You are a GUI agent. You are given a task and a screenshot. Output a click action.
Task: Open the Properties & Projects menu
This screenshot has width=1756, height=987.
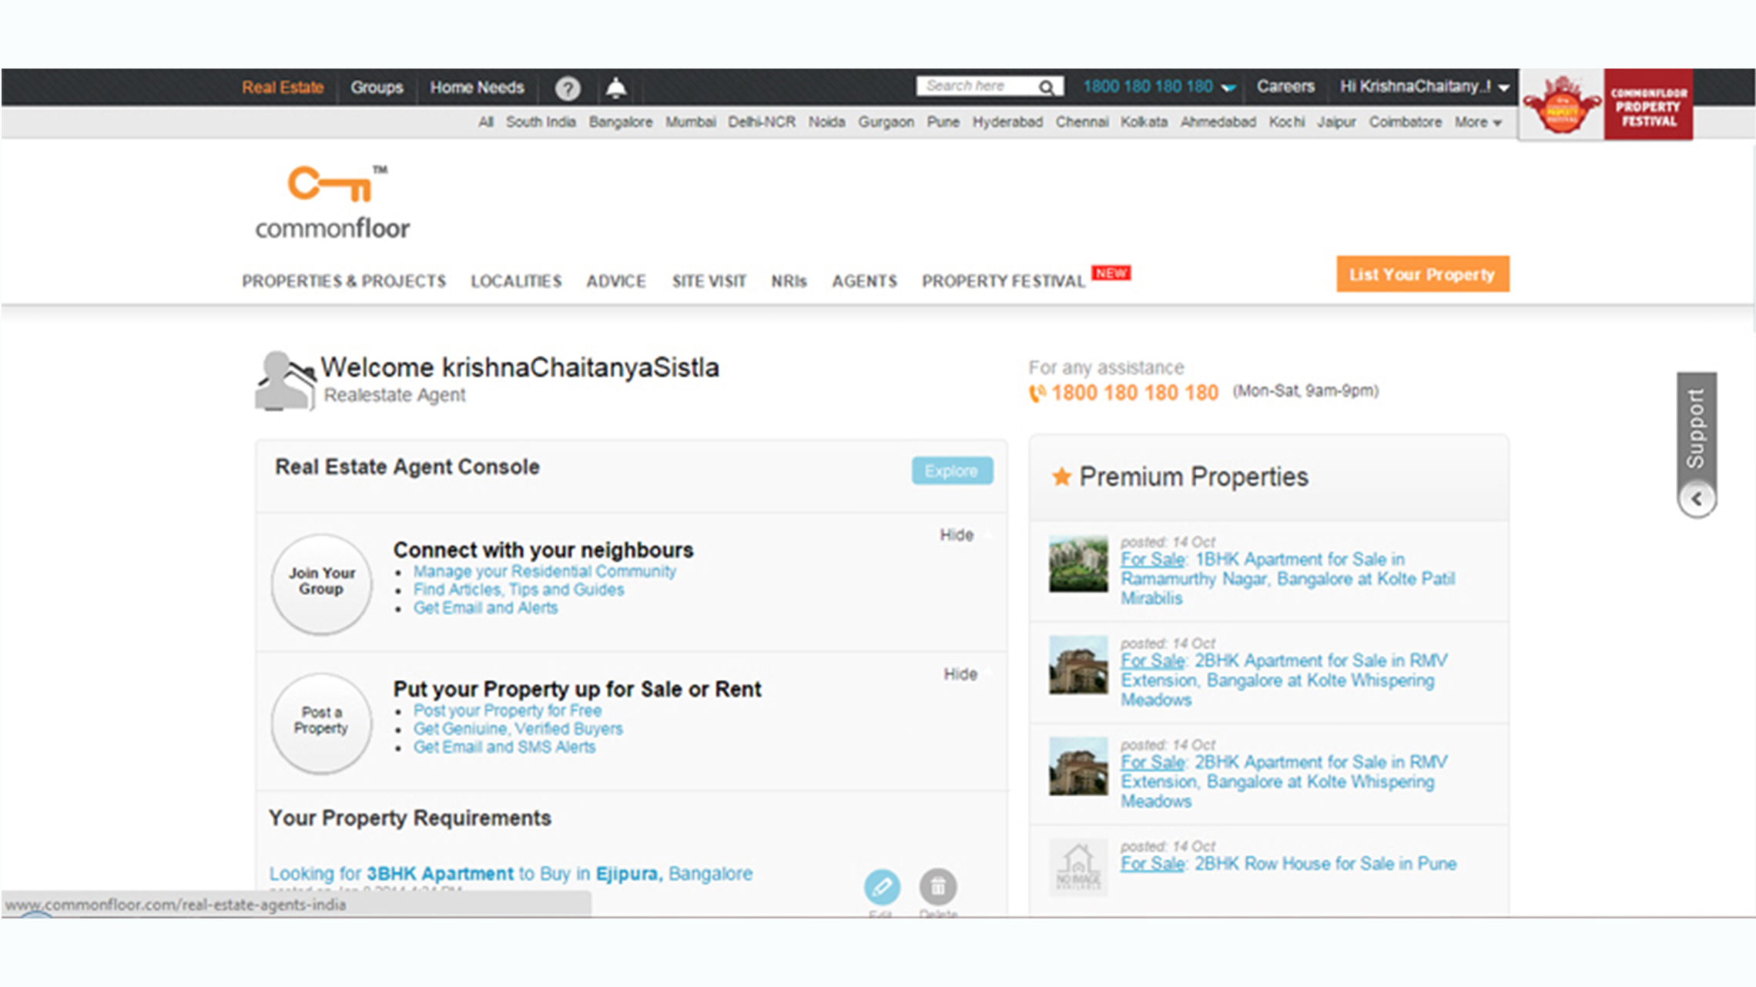pos(343,281)
